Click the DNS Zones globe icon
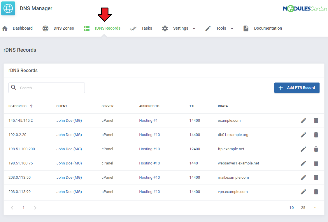Viewport: 328px width, 222px height. pos(45,28)
